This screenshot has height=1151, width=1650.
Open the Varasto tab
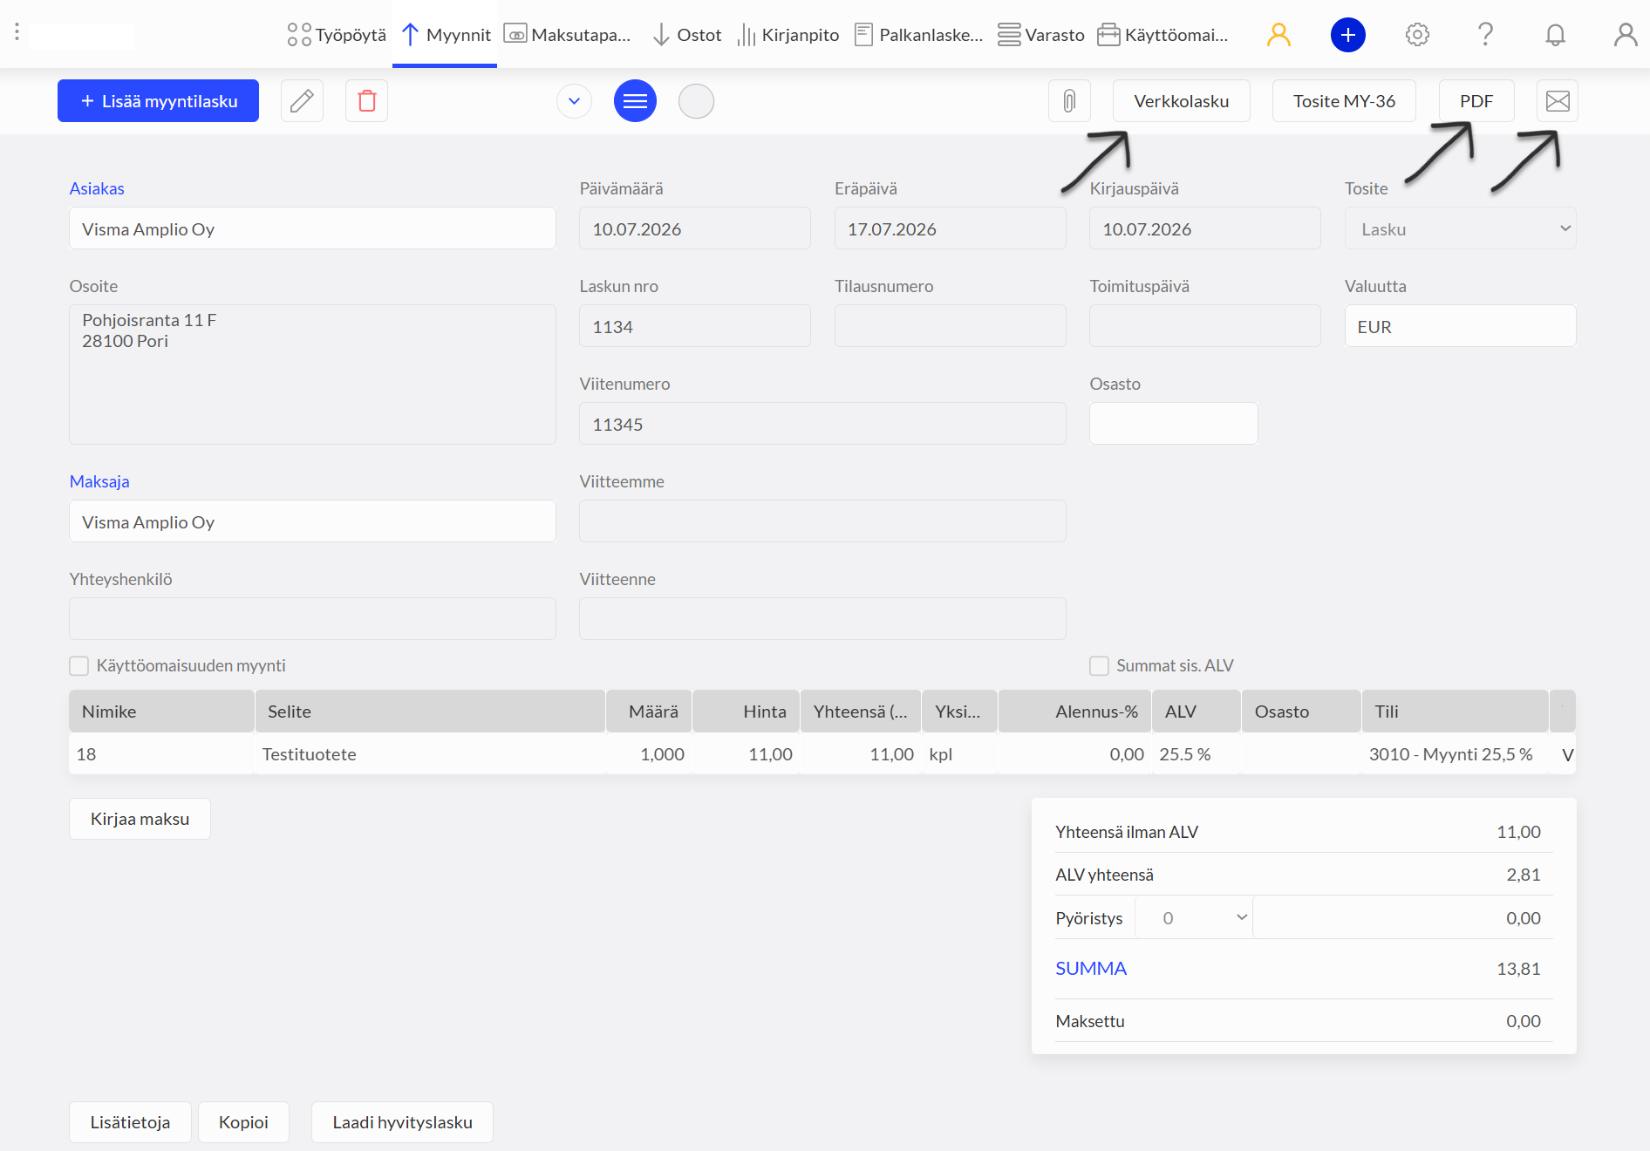point(1041,35)
